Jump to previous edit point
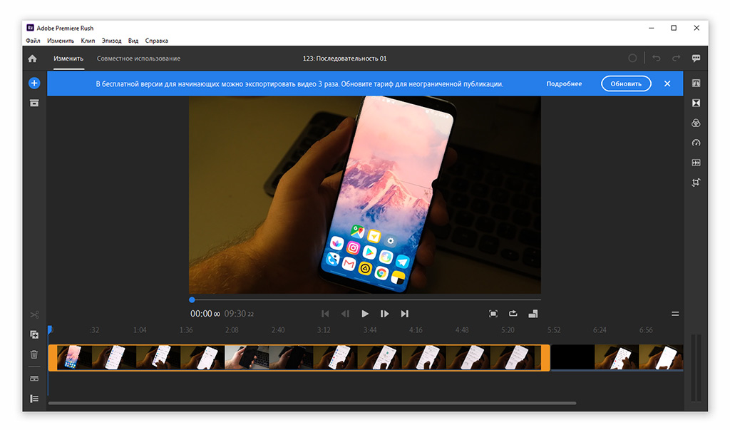Viewport: 730px width, 430px height. tap(325, 314)
